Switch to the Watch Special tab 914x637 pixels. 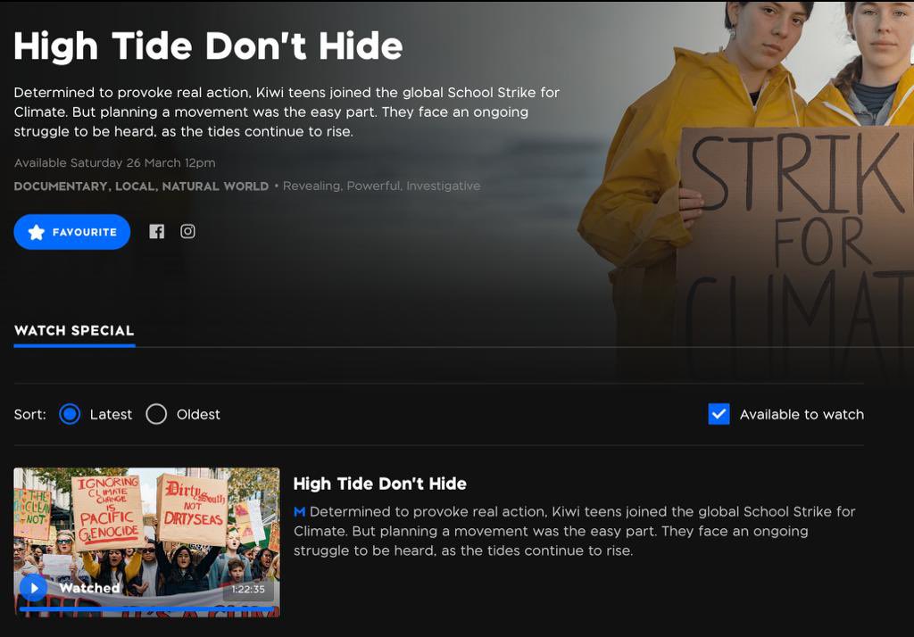pos(74,330)
